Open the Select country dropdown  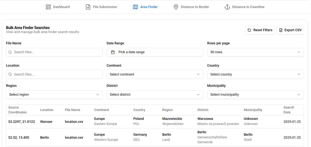pyautogui.click(x=255, y=74)
